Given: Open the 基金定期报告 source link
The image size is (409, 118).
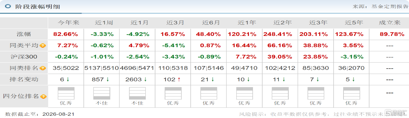Looking at the screenshot, I should click(390, 6).
